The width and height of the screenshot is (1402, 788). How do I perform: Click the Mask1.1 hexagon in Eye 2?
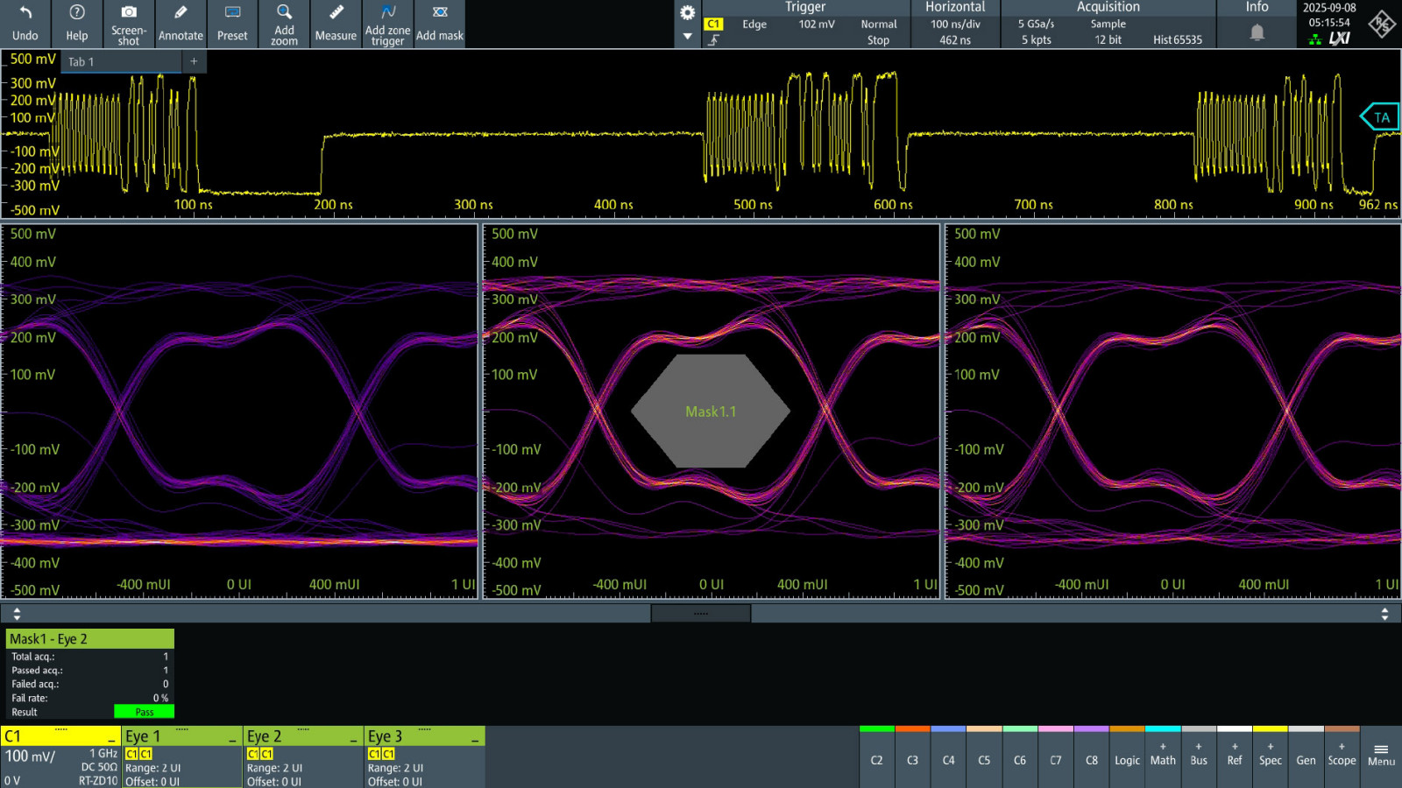point(711,411)
